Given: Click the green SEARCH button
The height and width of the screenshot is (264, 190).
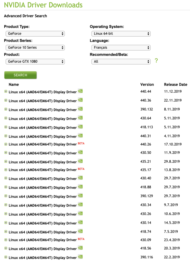Looking at the screenshot, I should coord(21,75).
